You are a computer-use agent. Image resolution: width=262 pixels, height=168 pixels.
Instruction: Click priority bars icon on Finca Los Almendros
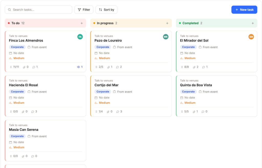pos(10,58)
